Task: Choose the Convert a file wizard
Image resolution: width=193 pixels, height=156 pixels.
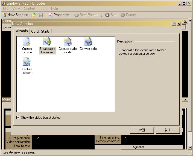Action: coord(88,44)
